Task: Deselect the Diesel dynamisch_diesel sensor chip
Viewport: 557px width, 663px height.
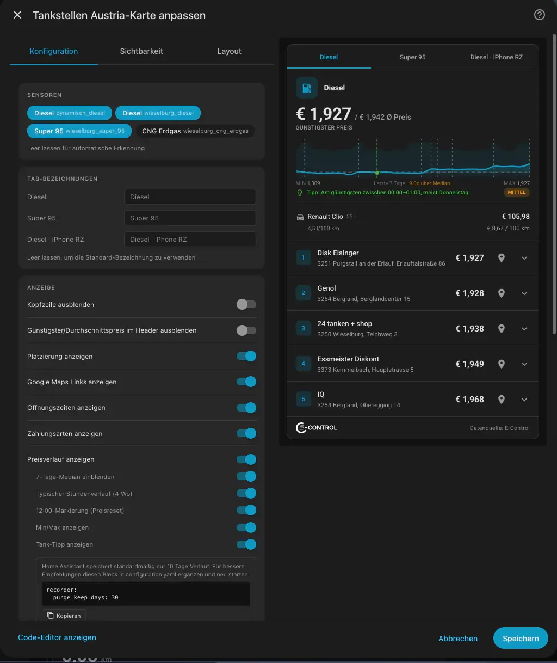Action: pos(70,113)
